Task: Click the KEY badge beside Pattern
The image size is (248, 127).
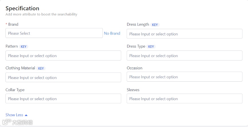Action: coord(23,47)
